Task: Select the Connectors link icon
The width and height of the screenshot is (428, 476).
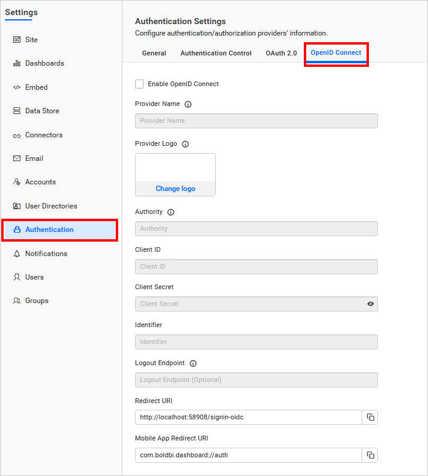Action: pos(17,136)
